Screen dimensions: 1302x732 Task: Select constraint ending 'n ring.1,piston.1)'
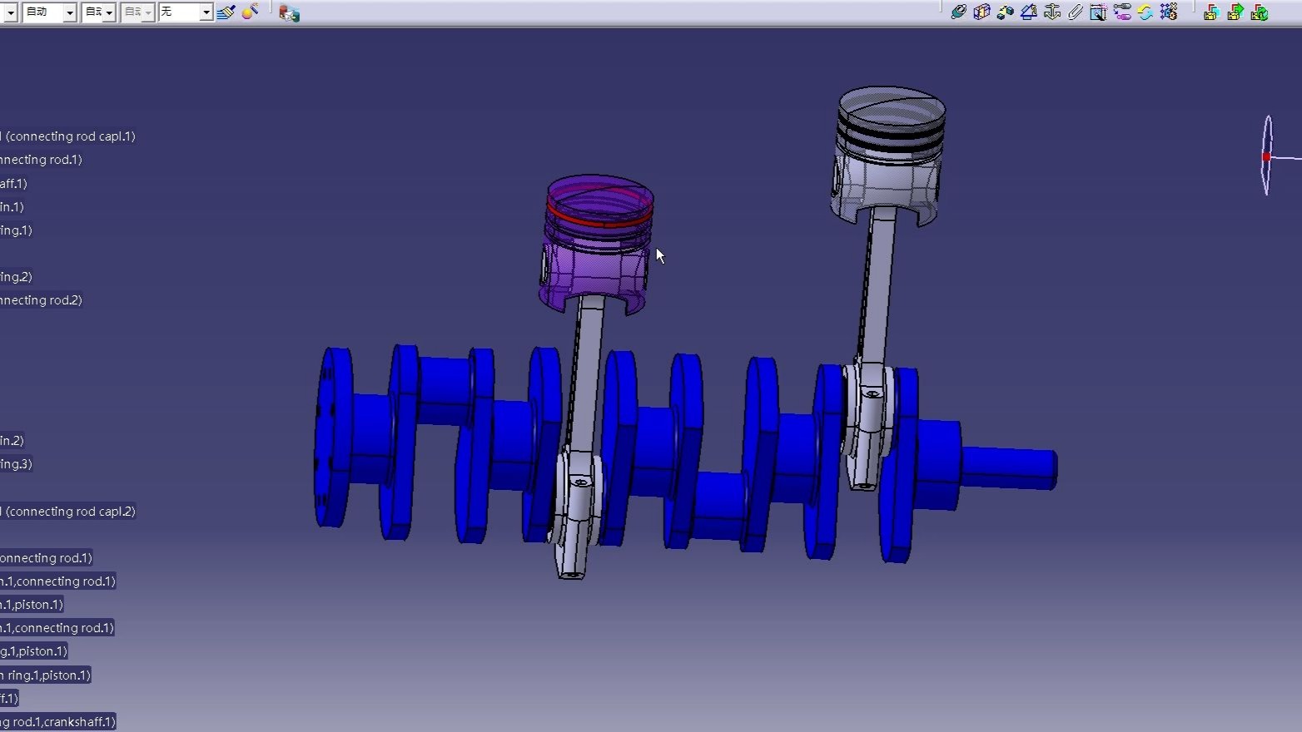click(x=45, y=675)
